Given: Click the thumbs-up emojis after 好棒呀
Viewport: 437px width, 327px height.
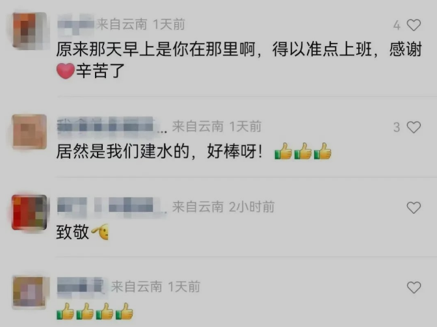Looking at the screenshot, I should 303,151.
